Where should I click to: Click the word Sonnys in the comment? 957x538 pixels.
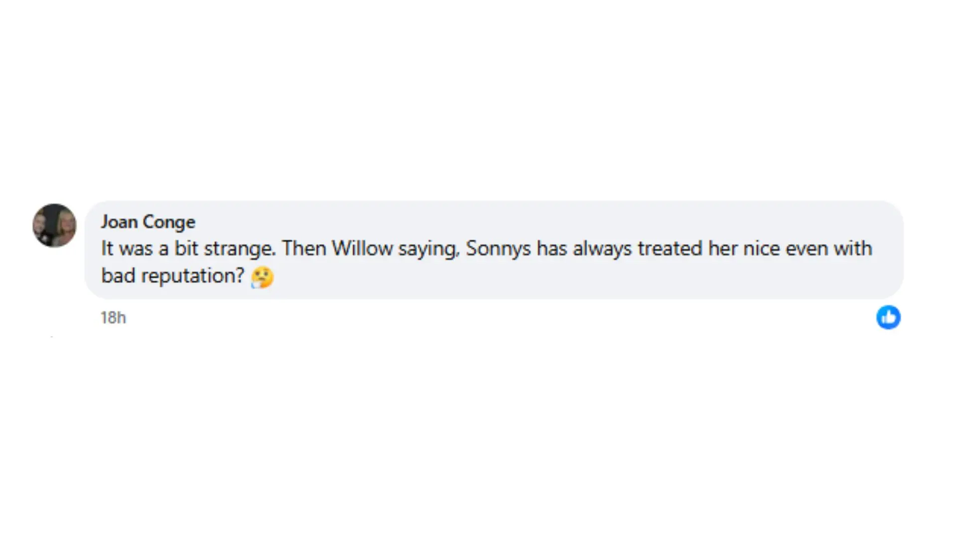498,249
